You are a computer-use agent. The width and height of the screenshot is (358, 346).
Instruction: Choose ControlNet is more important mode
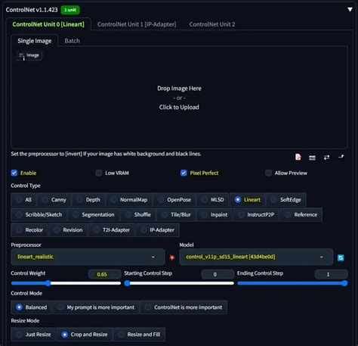coord(184,307)
